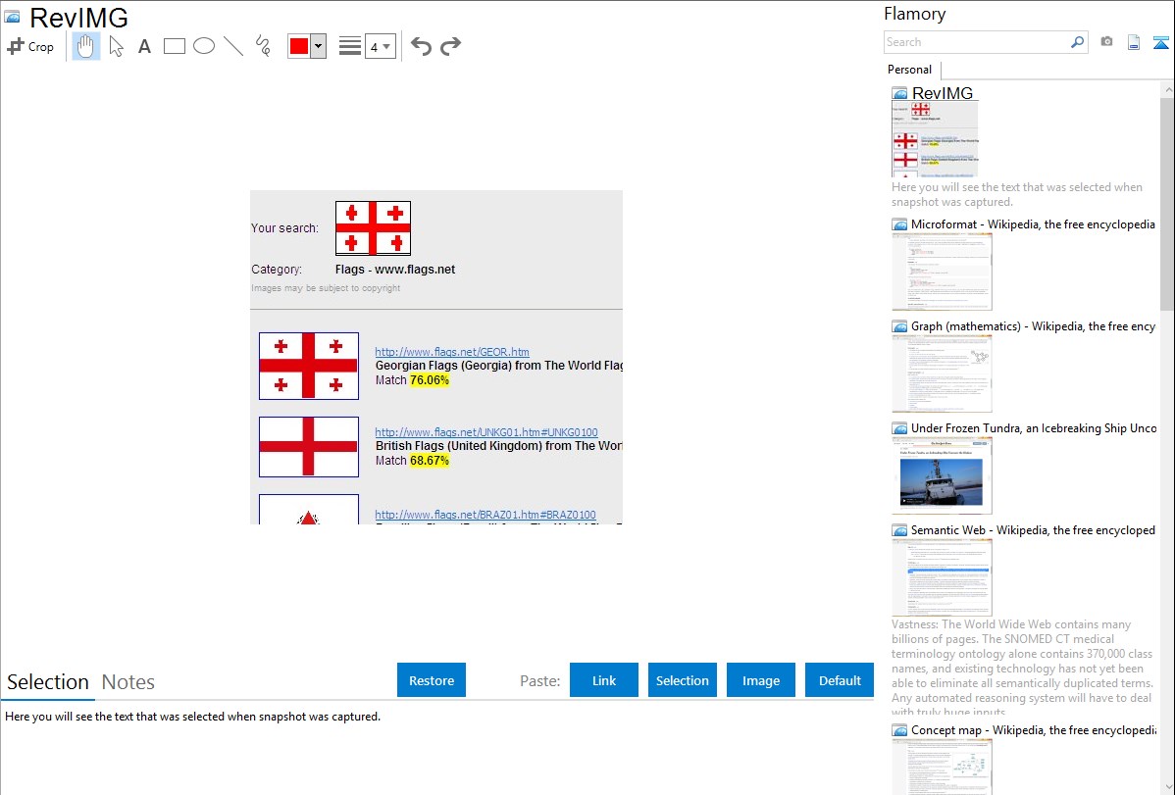Open the color picker dropdown arrow
The height and width of the screenshot is (795, 1175).
(319, 46)
